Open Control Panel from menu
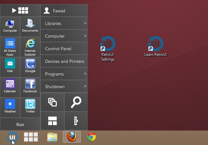The width and height of the screenshot is (208, 145). coord(64,49)
